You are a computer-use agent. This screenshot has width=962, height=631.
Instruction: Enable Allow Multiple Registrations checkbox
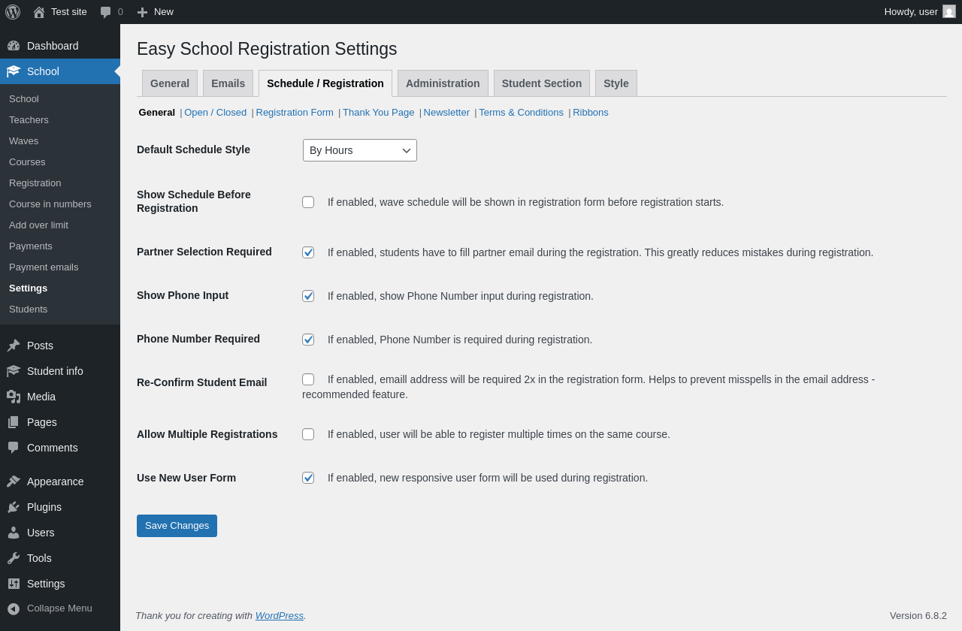point(308,434)
